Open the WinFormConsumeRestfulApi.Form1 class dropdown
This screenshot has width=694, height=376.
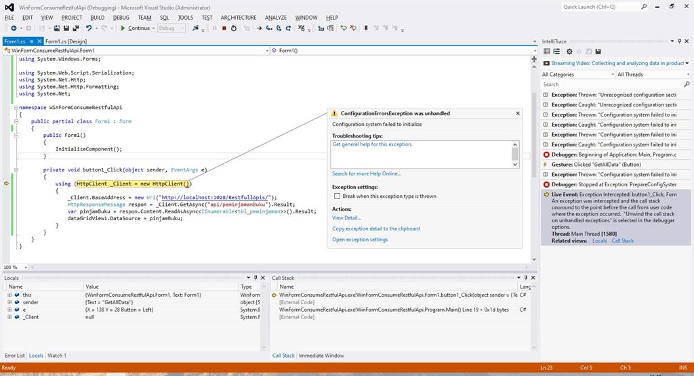136,50
